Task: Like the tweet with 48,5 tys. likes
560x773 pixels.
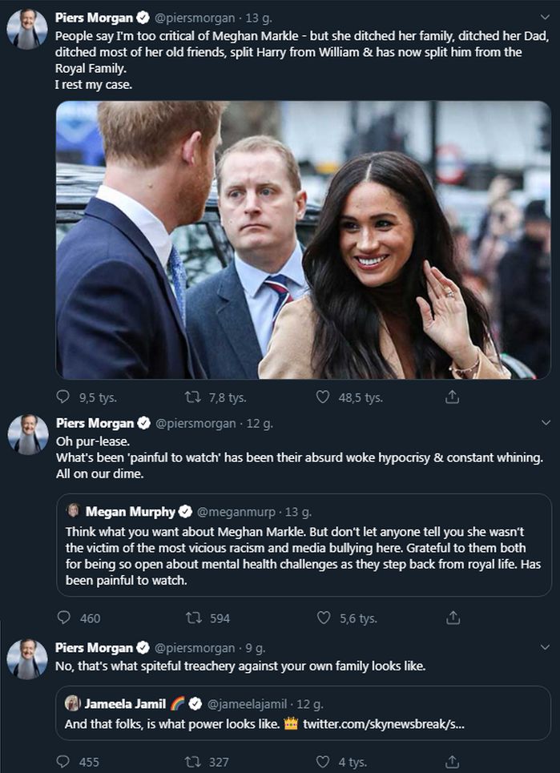Action: (323, 397)
